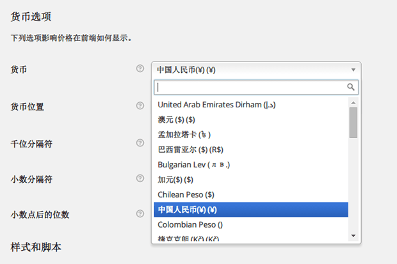397x264 pixels.
Task: Click the help icon beside 小数点后的位数
Action: pyautogui.click(x=140, y=214)
